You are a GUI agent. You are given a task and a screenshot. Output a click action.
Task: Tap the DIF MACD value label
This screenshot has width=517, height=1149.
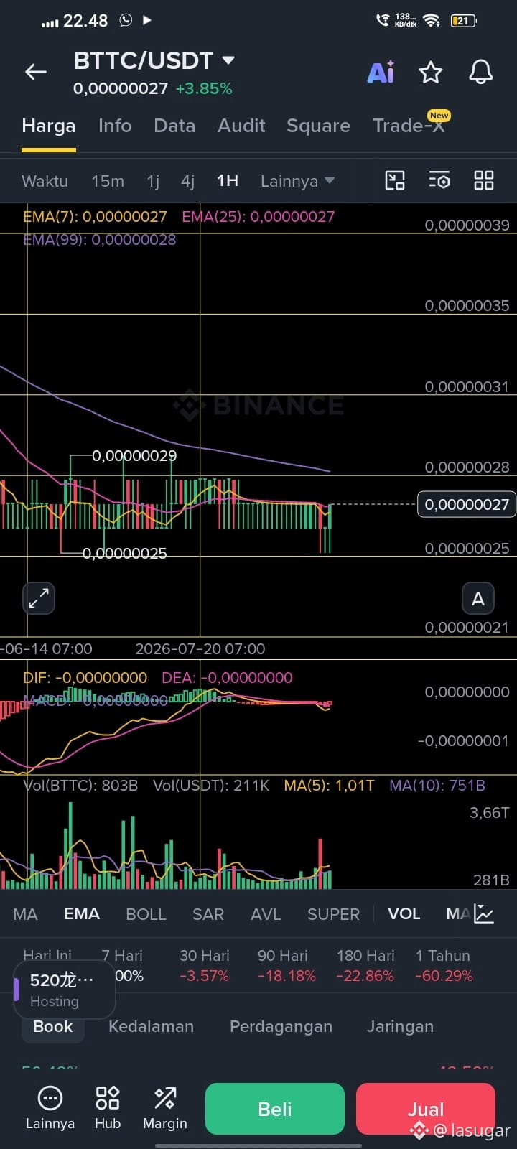[85, 677]
